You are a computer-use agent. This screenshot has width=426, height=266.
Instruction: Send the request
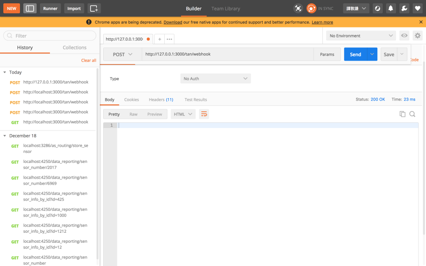click(355, 54)
